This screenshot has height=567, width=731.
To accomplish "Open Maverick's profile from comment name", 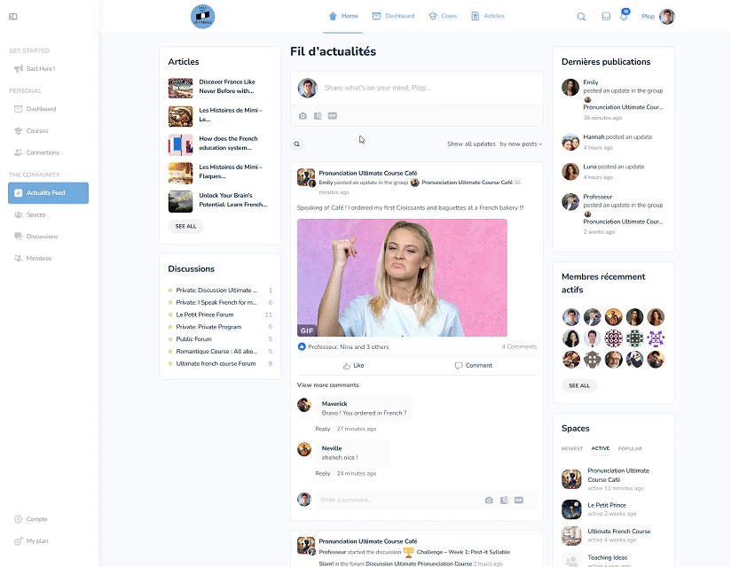I will tap(334, 404).
